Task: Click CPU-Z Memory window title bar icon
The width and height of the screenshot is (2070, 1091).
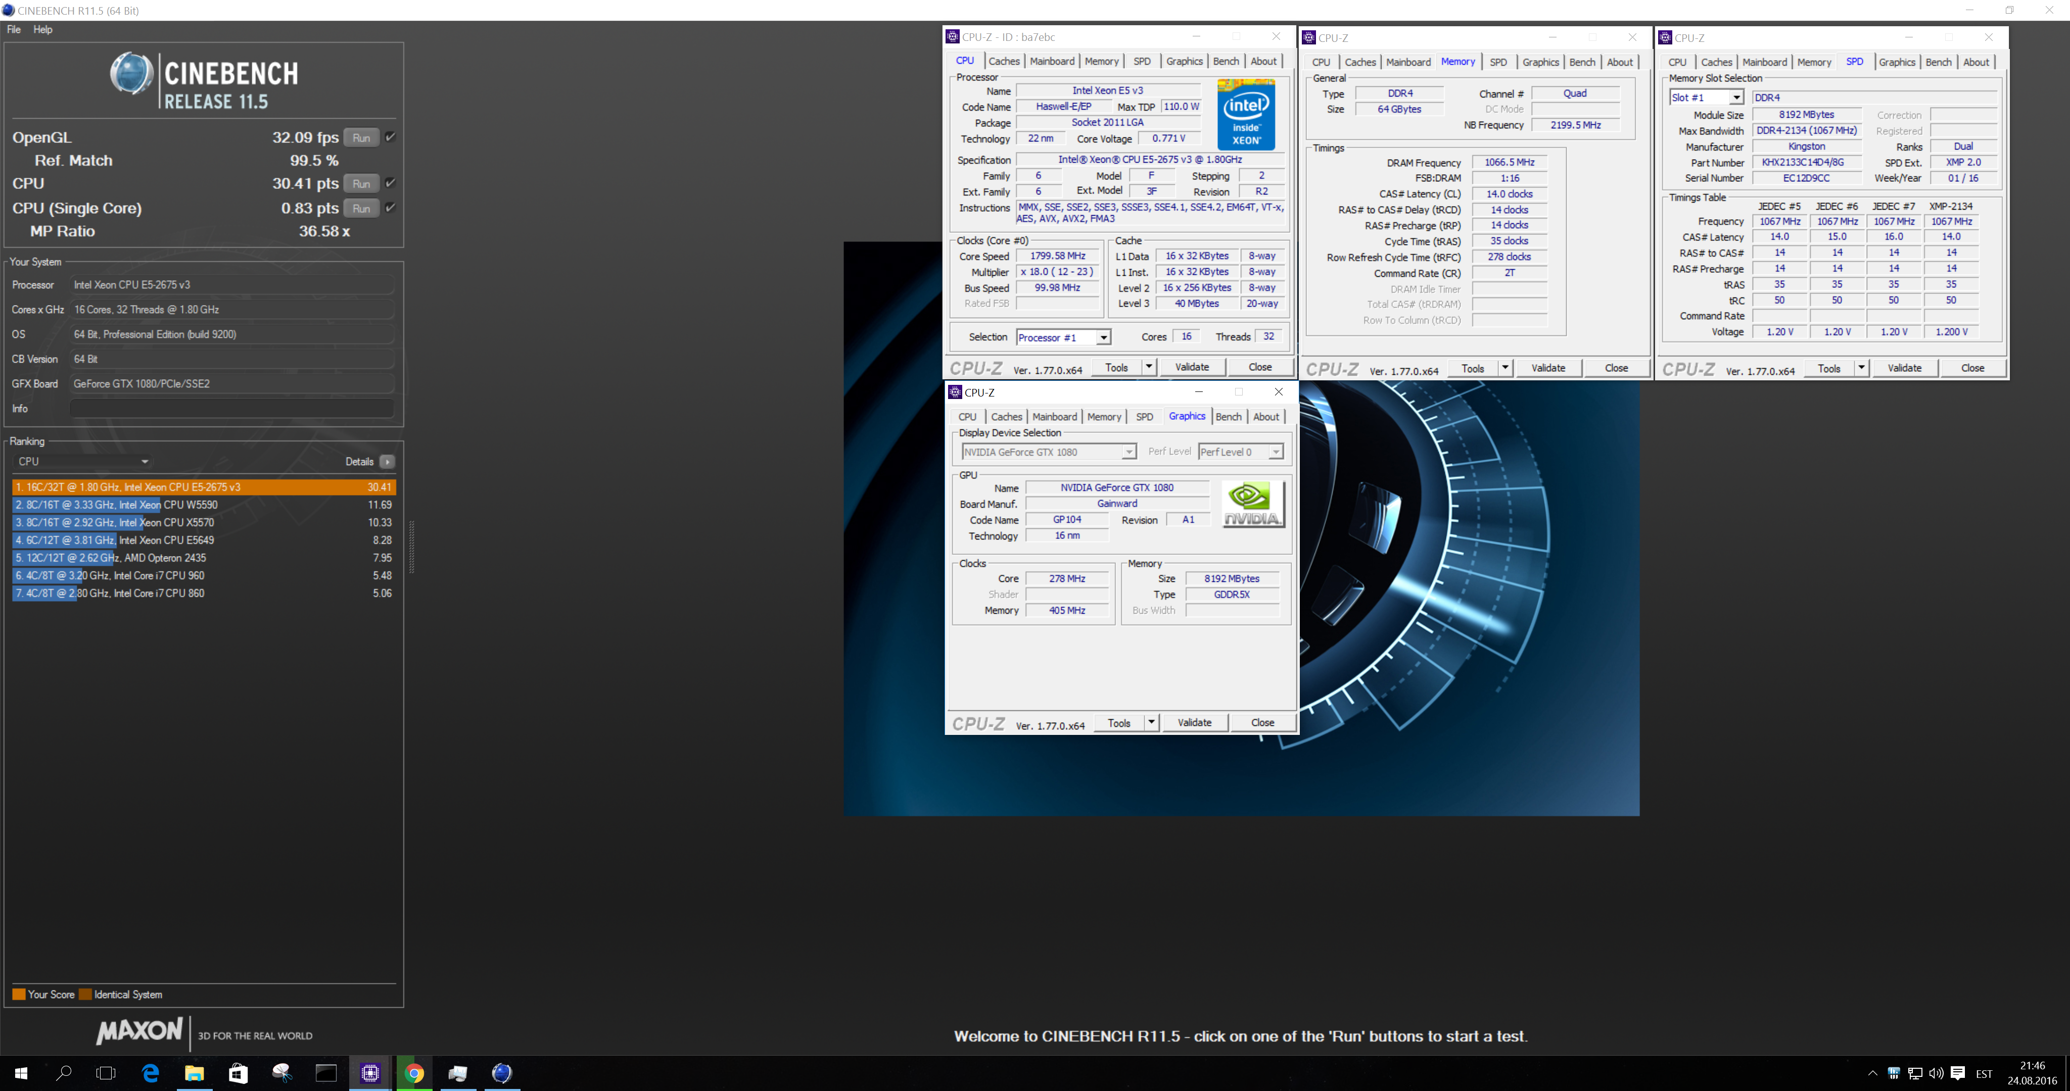Action: click(x=1309, y=38)
